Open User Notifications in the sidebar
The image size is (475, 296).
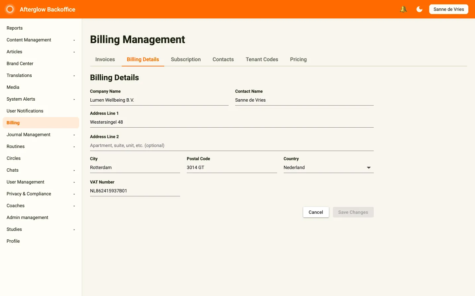tap(41, 111)
